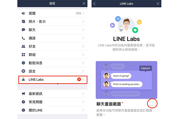Click the four-dot groups icon beside 群組
The width and height of the screenshot is (179, 119).
coord(23,55)
